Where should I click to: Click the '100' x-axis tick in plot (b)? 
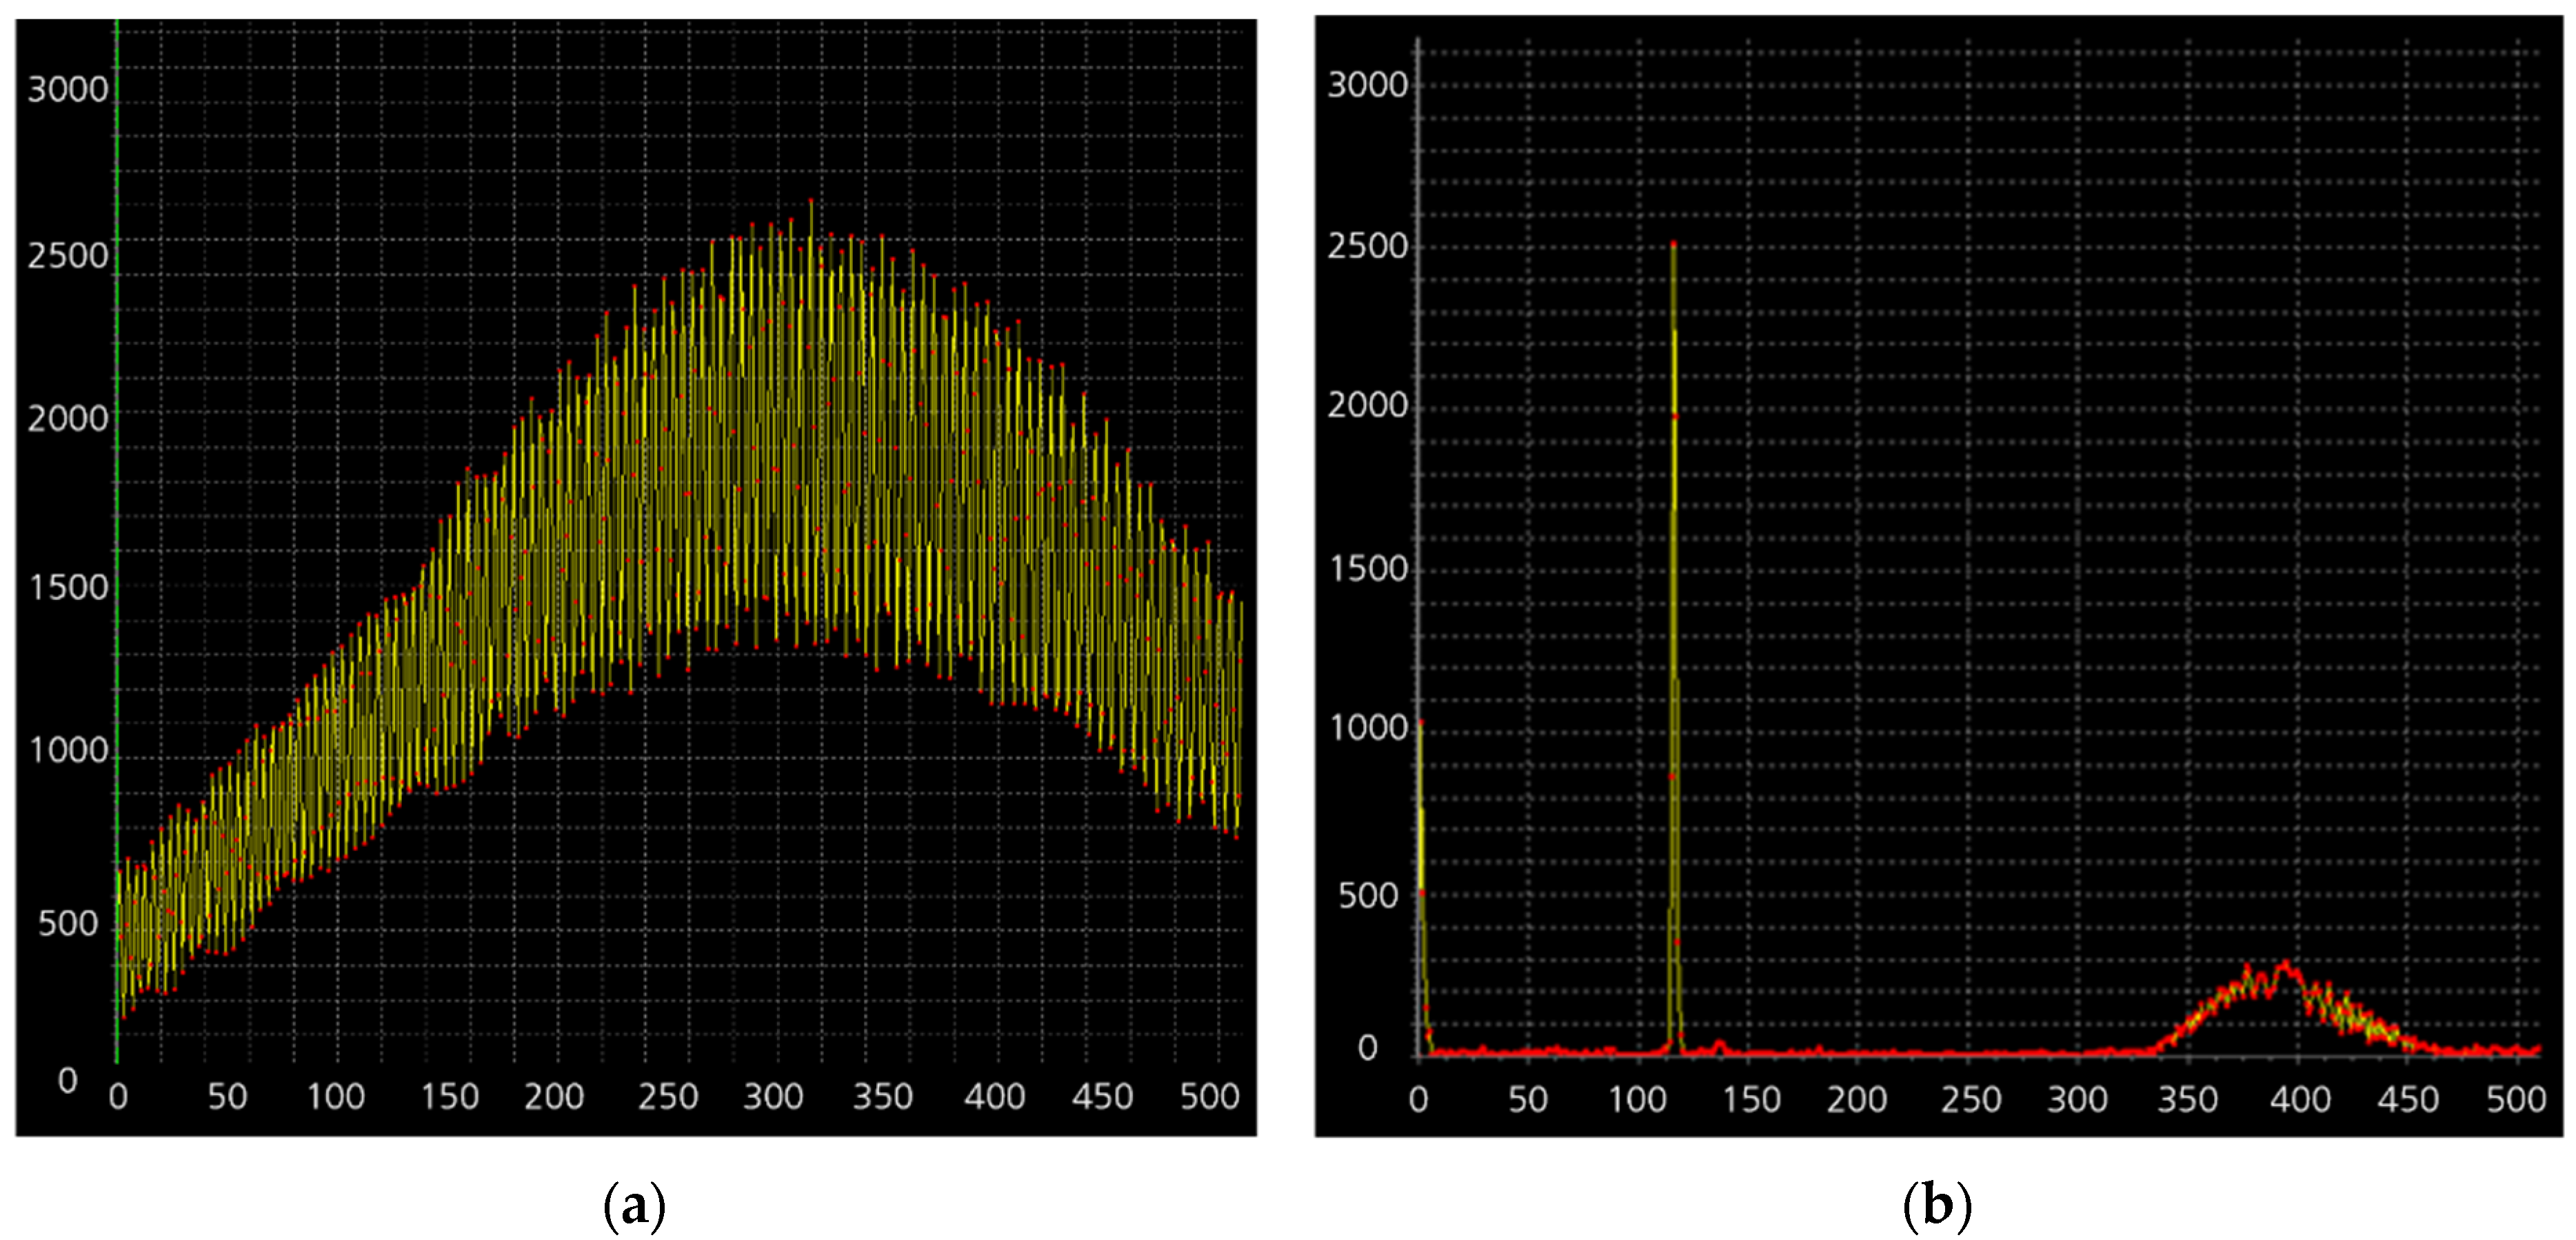(1638, 1099)
